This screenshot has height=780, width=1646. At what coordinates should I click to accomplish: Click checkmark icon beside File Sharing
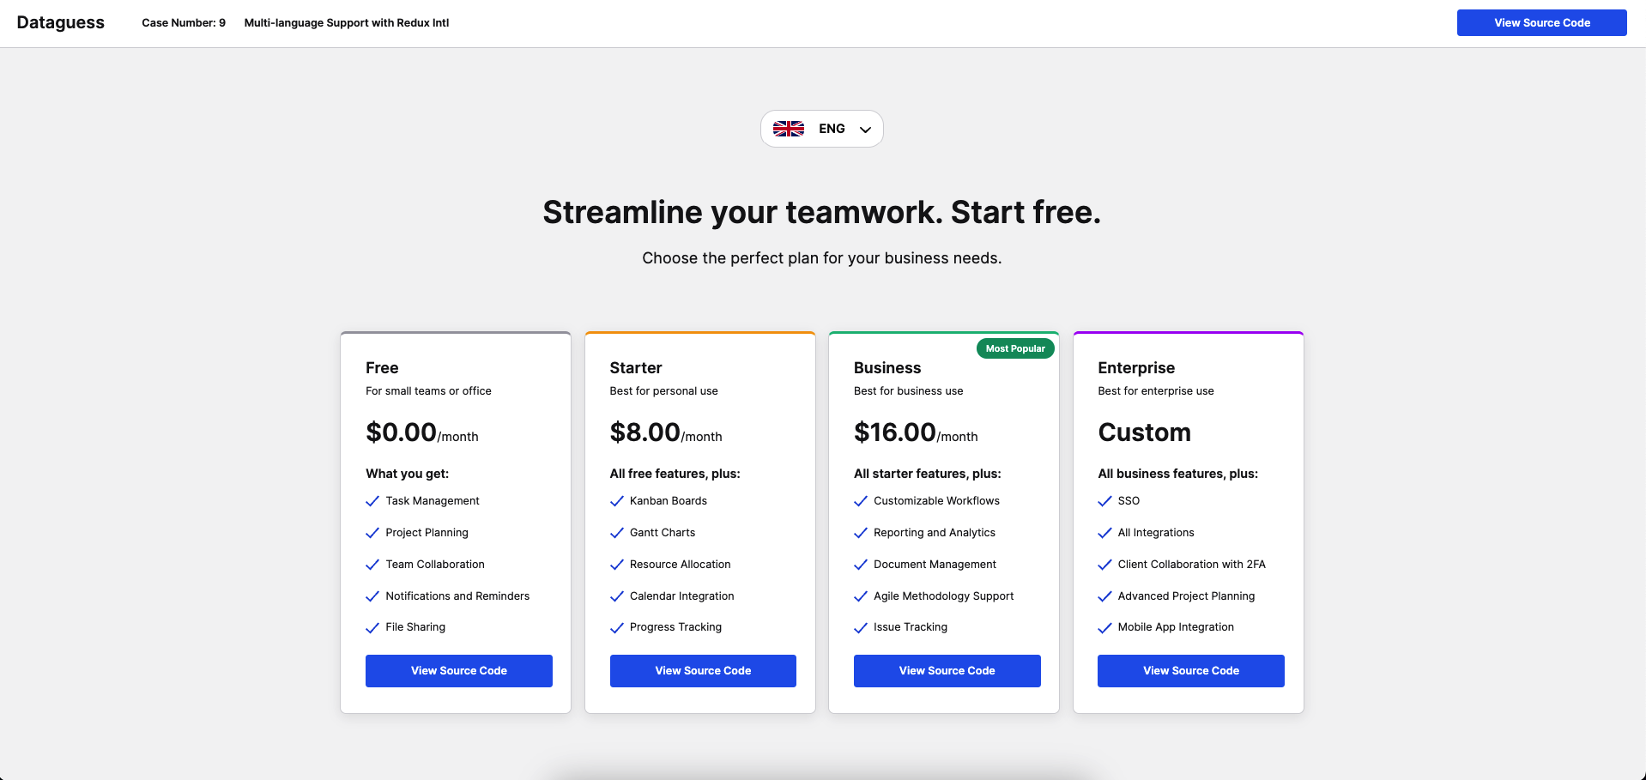click(372, 628)
